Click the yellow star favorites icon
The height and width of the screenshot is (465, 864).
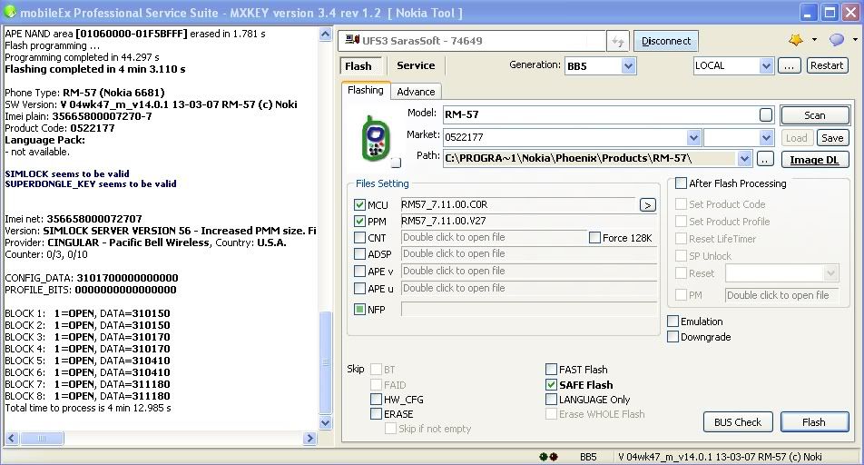796,41
